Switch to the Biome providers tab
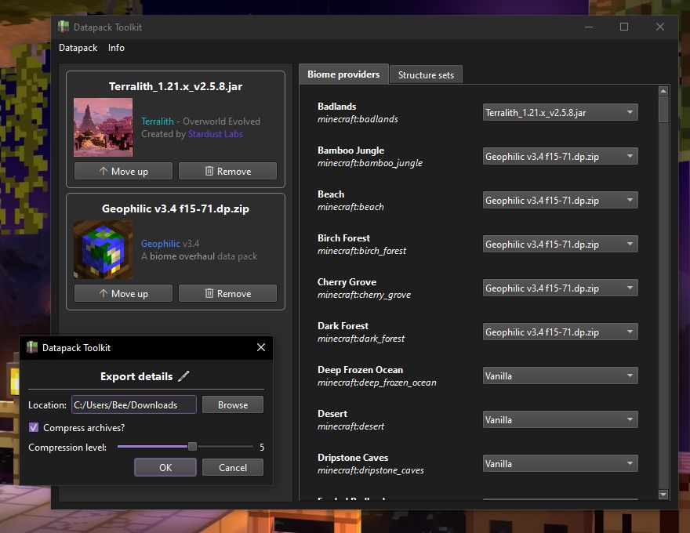Image resolution: width=690 pixels, height=533 pixels. click(343, 74)
